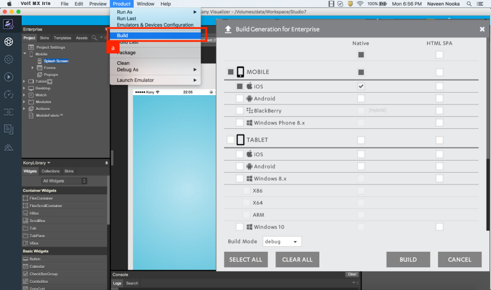Switch to the Skins tab in Project panel
491x290 pixels.
pos(44,38)
